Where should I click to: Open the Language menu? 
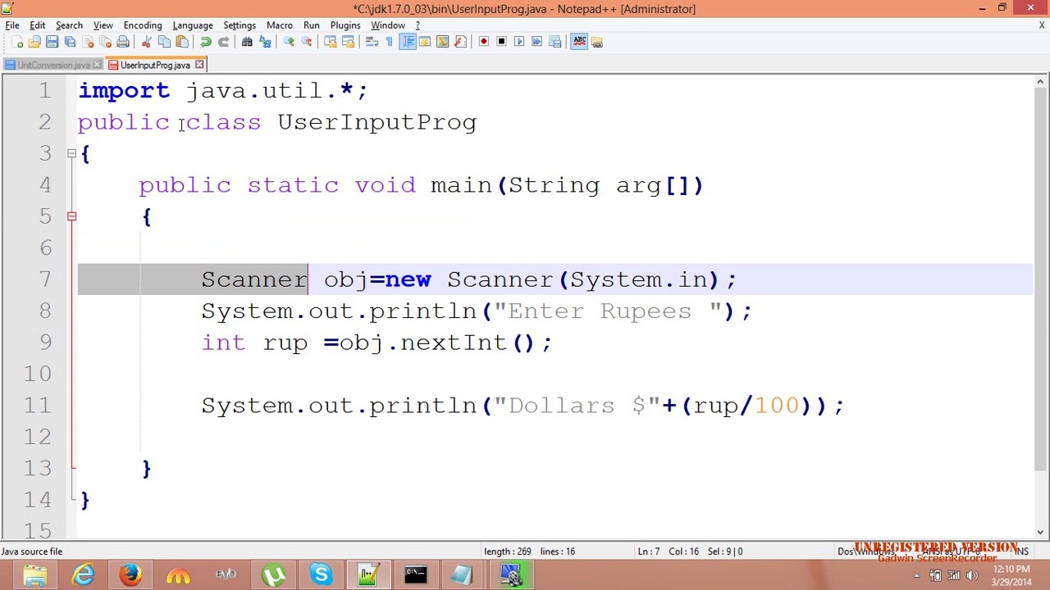(x=193, y=25)
